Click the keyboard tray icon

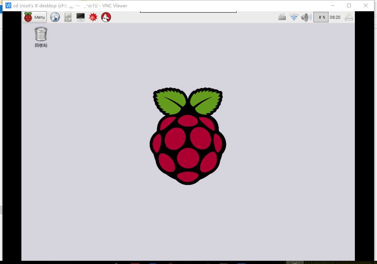(x=282, y=17)
